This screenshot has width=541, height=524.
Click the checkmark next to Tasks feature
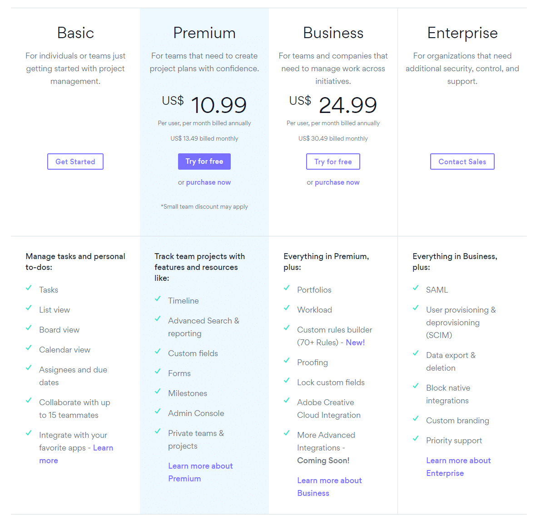pos(29,288)
